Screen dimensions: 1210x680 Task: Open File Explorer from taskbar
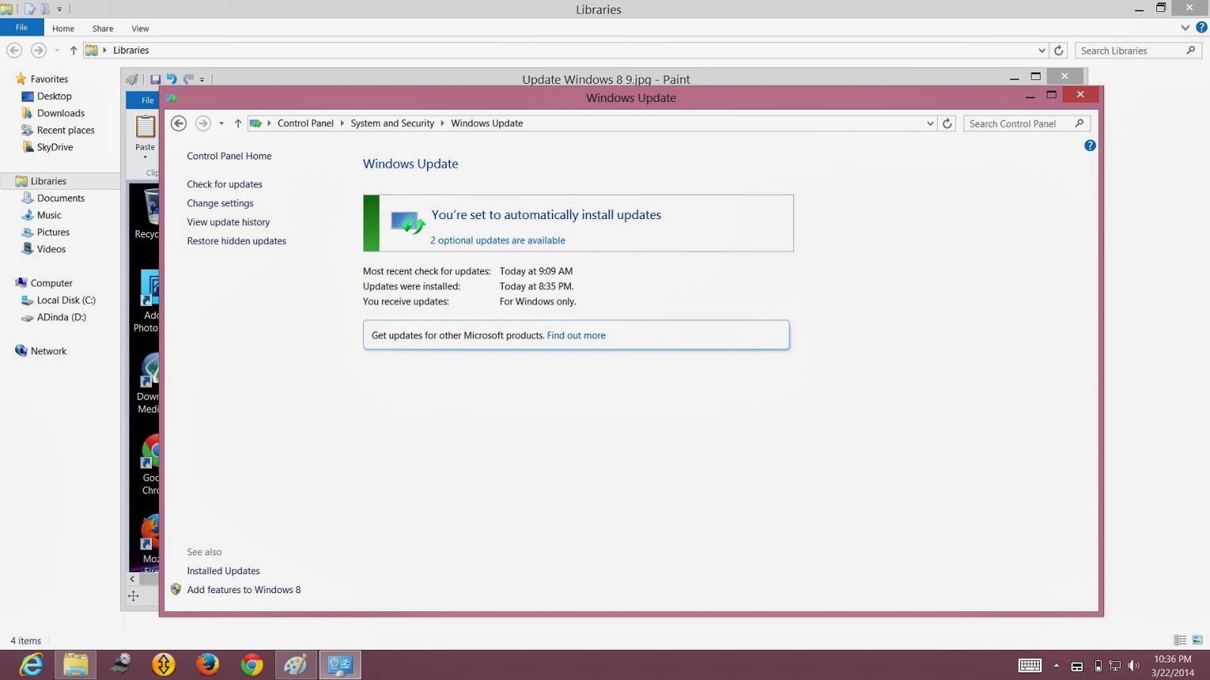(76, 665)
